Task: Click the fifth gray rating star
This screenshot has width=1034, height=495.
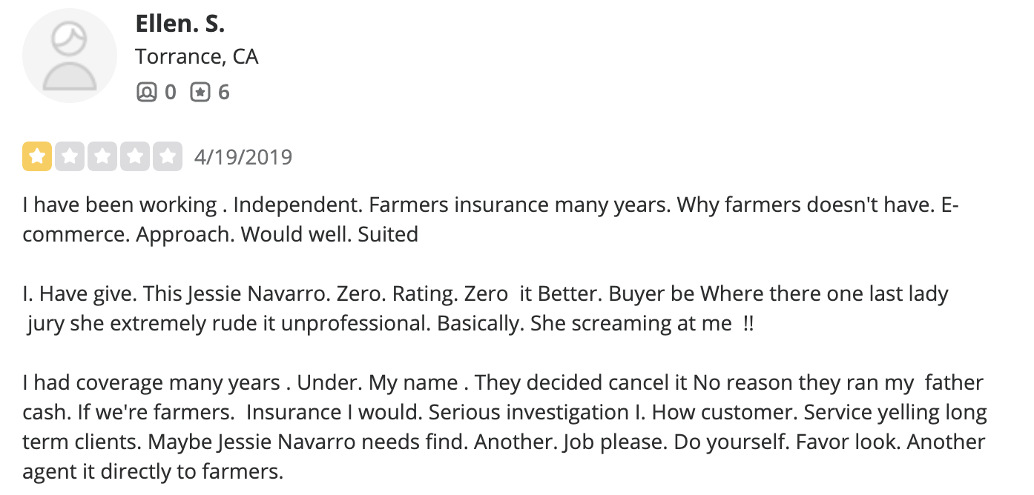Action: [167, 156]
